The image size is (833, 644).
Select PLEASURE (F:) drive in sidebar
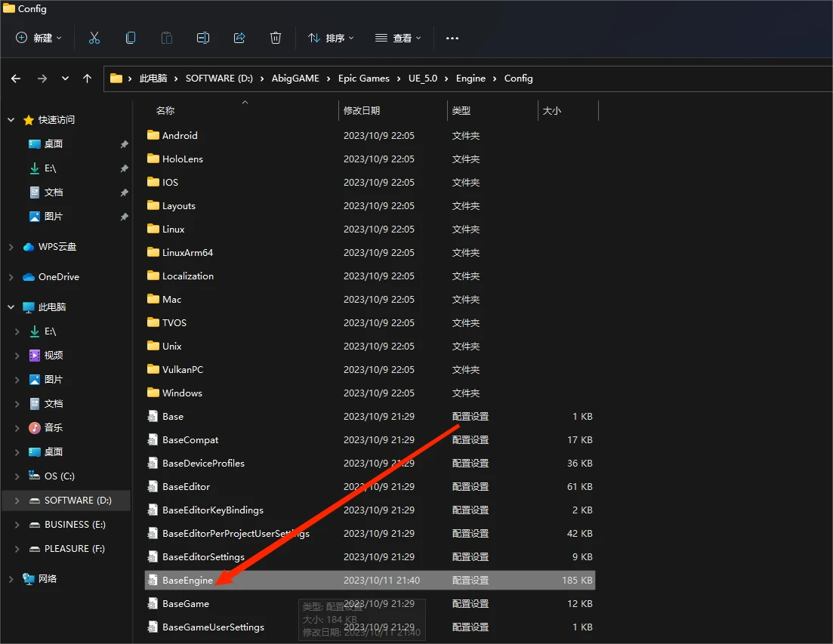point(74,549)
